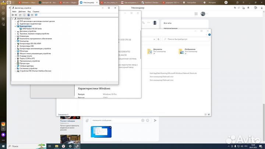
Task: Select Программные устройства row
Action: 29,61
